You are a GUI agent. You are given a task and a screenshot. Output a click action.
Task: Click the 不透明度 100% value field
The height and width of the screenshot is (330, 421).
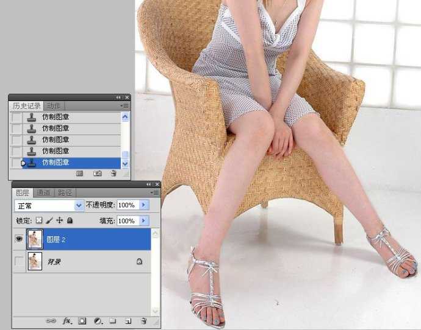tap(128, 205)
